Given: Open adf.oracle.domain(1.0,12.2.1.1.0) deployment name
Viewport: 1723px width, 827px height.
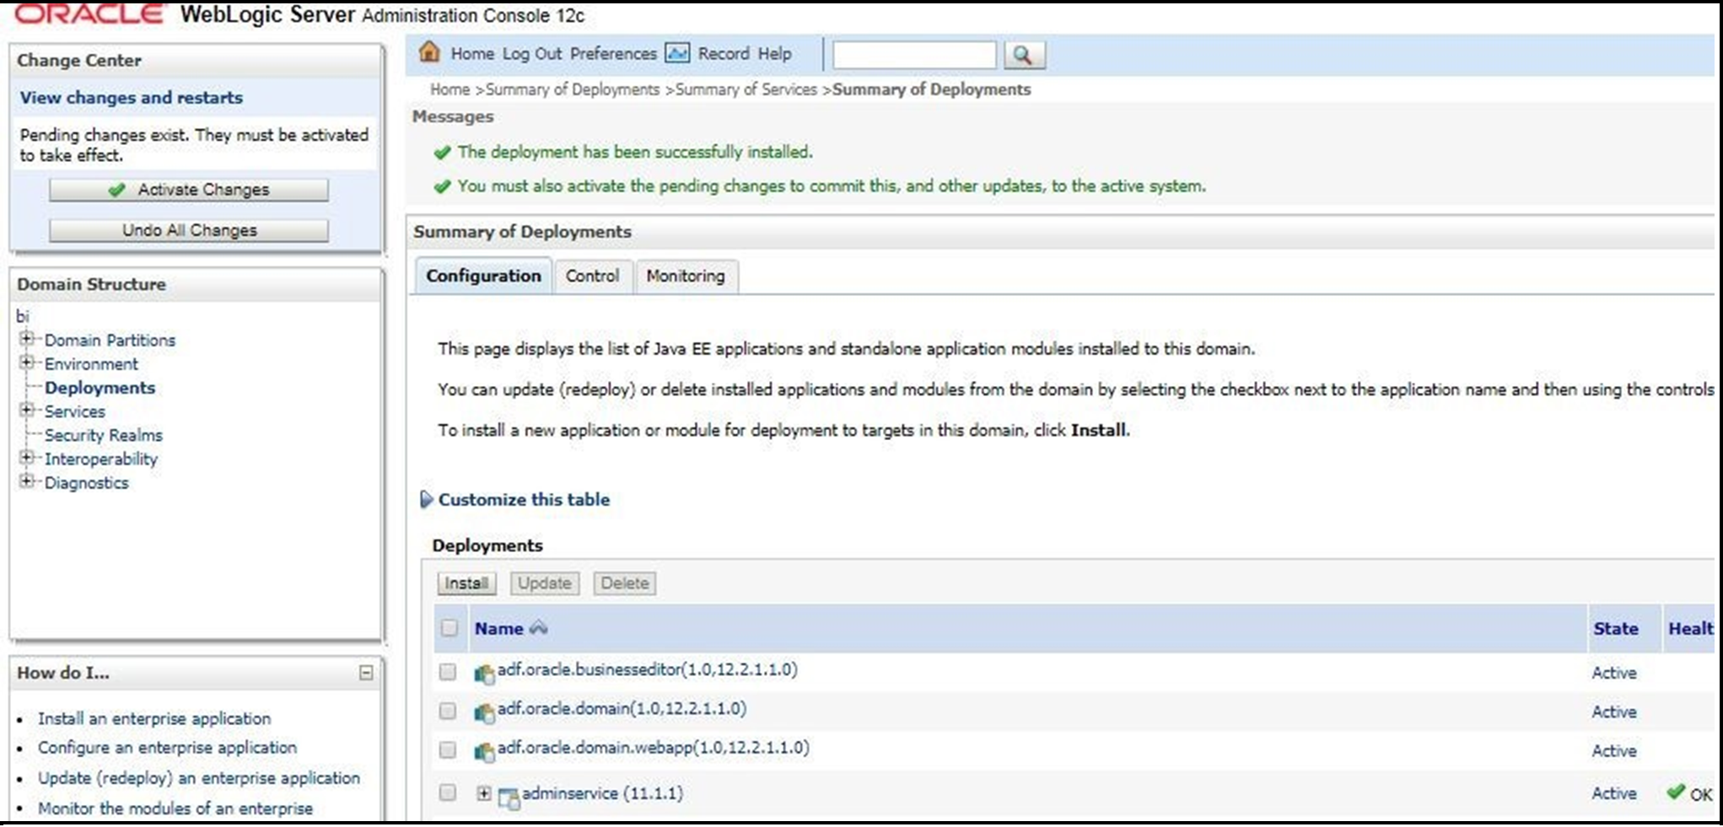Looking at the screenshot, I should pyautogui.click(x=622, y=708).
